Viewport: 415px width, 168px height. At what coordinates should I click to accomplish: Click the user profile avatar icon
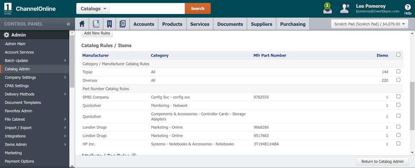[x=345, y=8]
